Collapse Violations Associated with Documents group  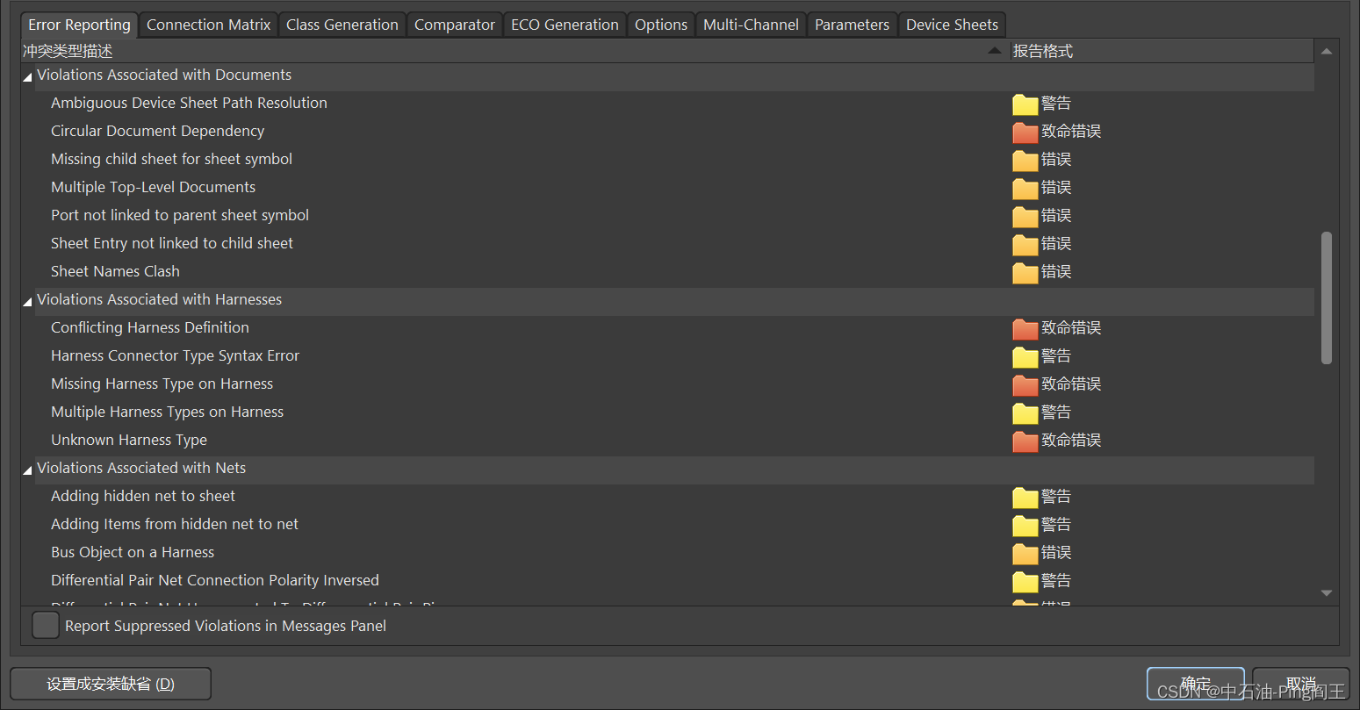27,77
